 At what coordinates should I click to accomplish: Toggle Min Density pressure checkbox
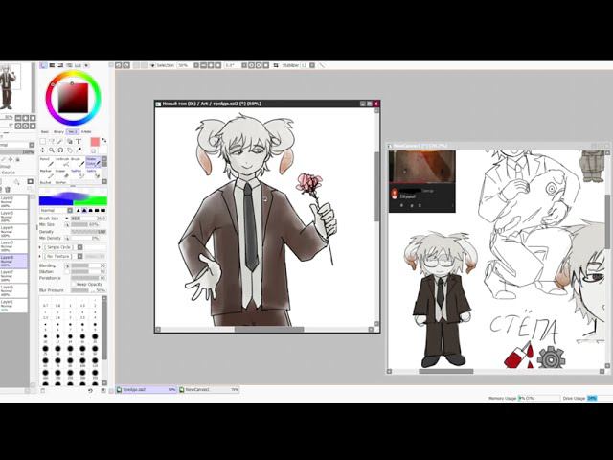[67, 239]
